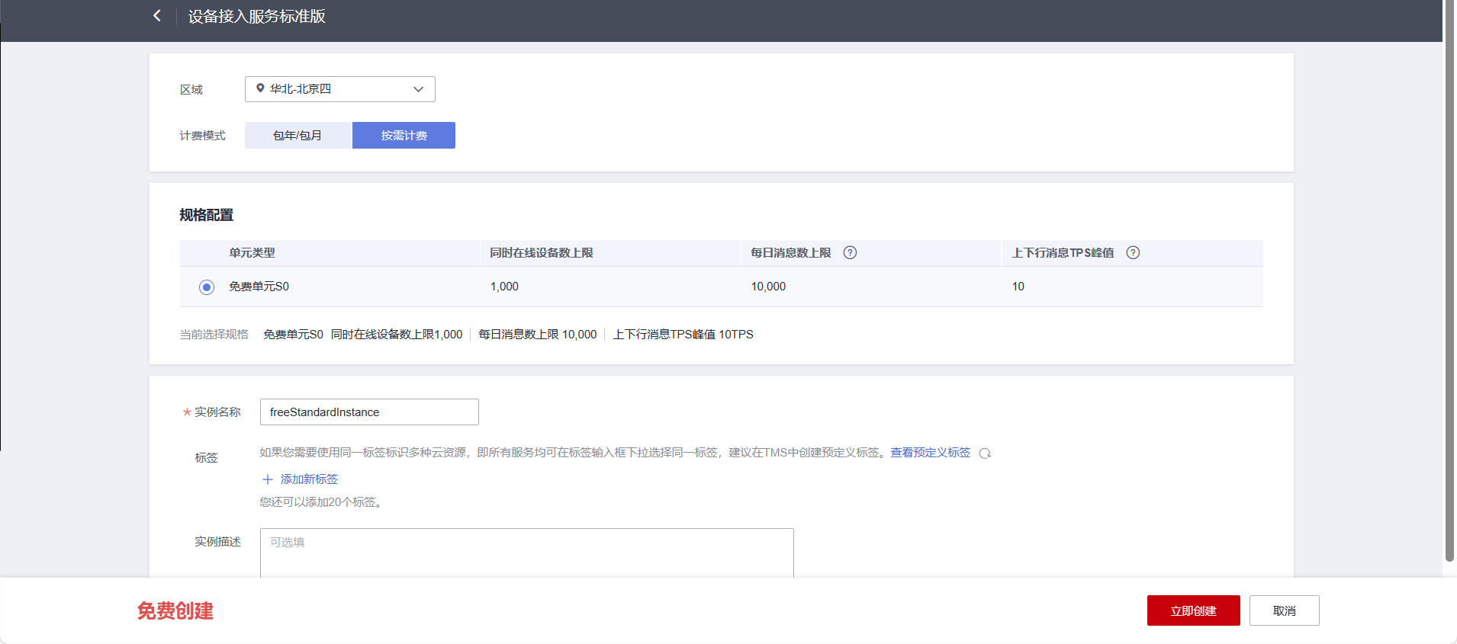Open the 华北-北京四 region dropdown
1457x644 pixels.
point(340,89)
